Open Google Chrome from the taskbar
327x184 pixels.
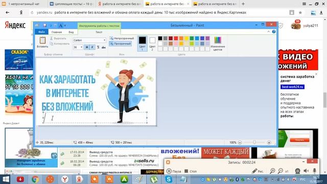tap(35, 179)
